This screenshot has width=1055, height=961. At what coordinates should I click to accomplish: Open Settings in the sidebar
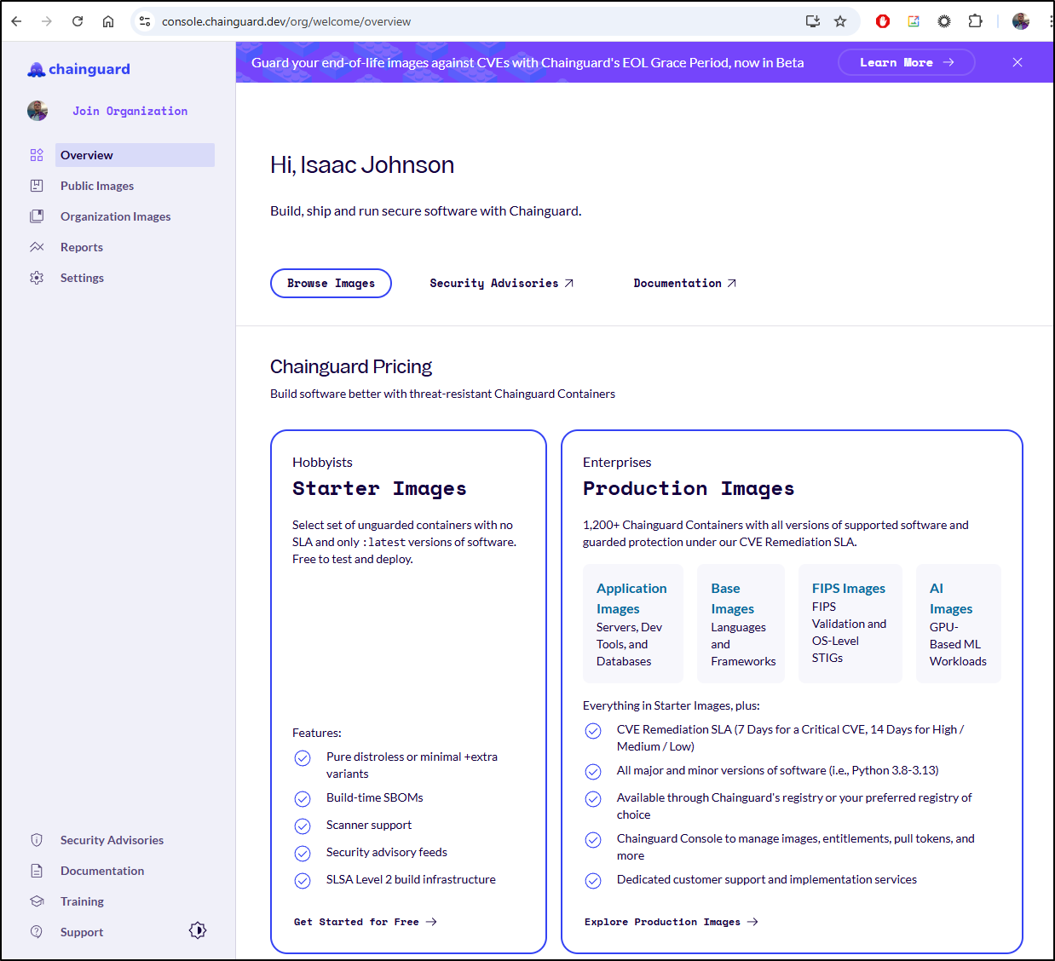82,278
